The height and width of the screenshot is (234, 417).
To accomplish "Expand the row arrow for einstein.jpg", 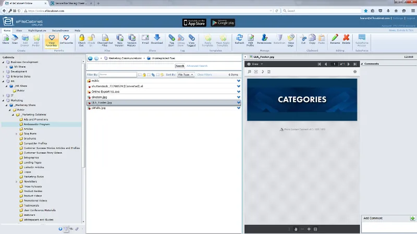I will click(239, 97).
